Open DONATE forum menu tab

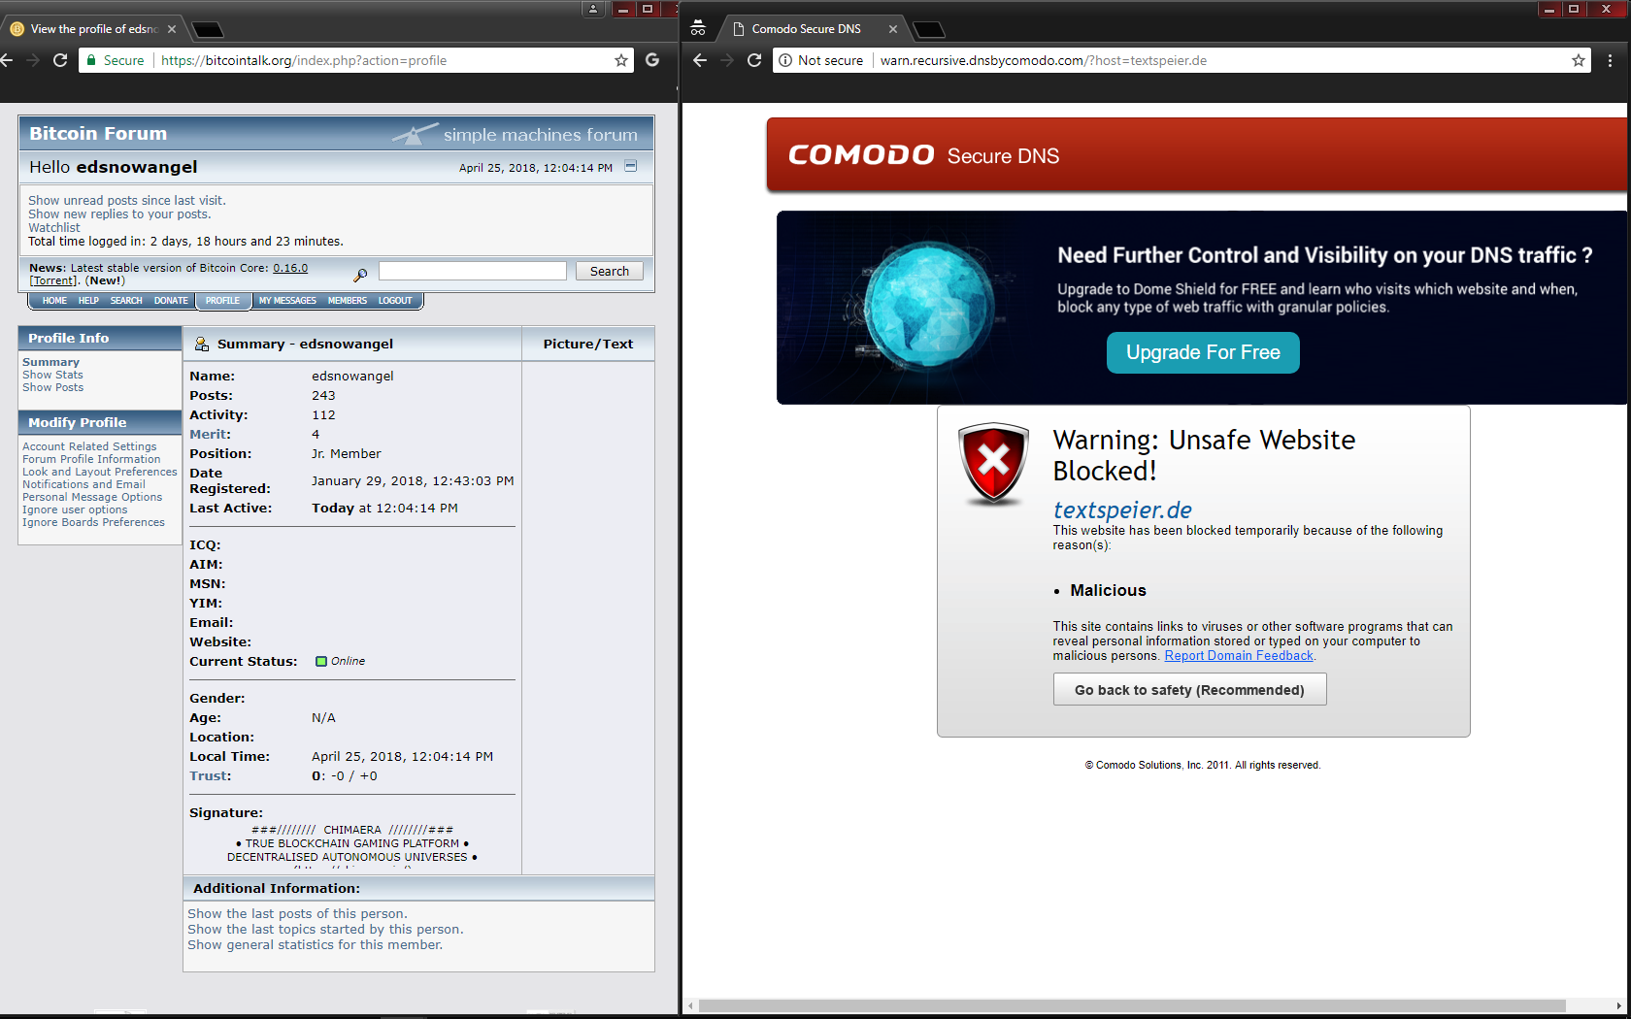click(171, 301)
